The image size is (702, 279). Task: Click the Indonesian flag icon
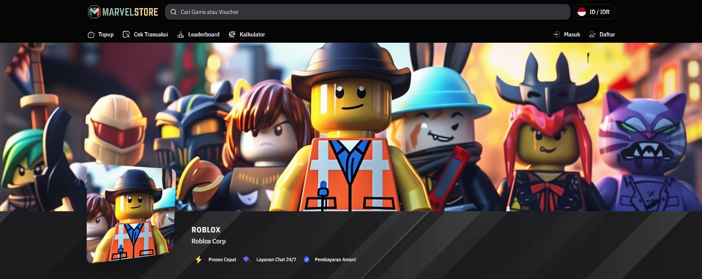582,12
